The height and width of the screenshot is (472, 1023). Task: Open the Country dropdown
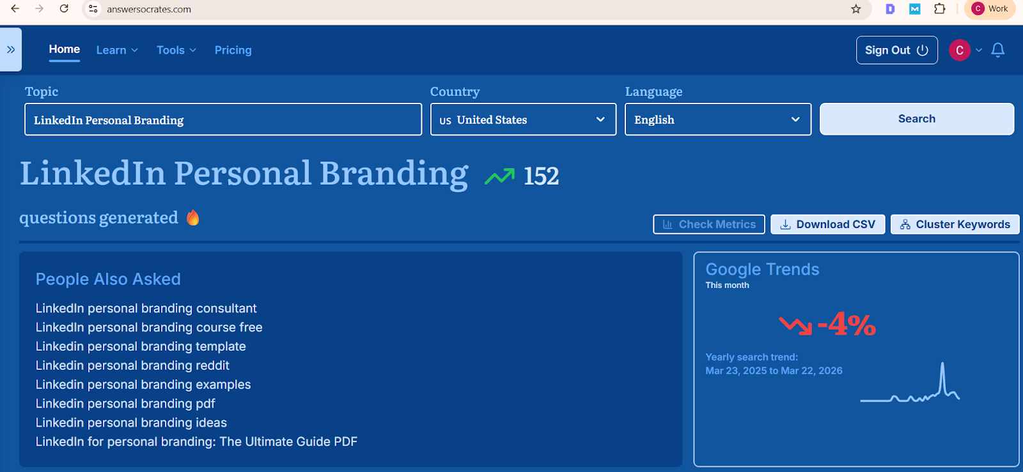coord(524,119)
